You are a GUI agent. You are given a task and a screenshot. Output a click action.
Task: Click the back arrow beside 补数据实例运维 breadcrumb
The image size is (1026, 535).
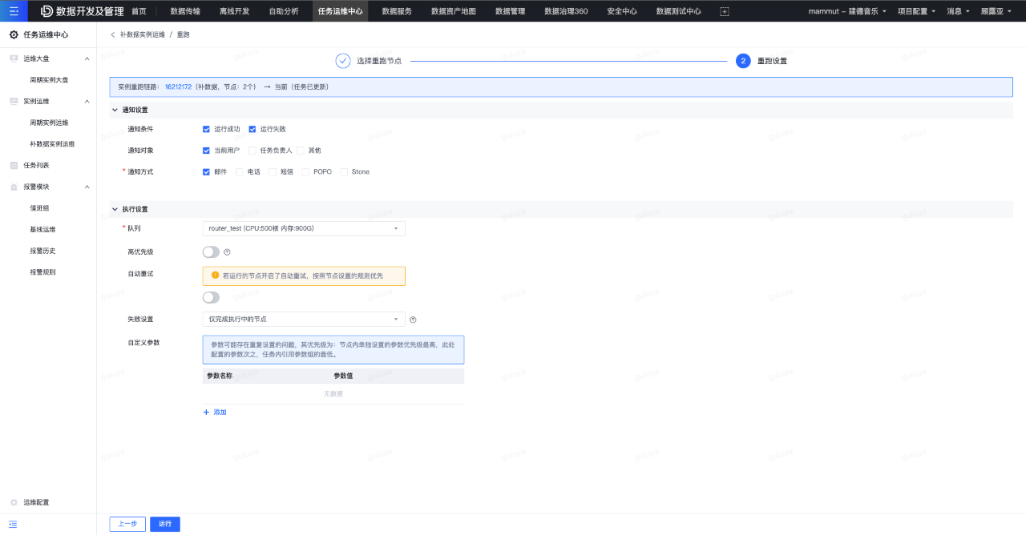(112, 35)
